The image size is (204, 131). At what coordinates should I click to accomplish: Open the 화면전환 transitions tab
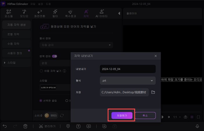39,13
